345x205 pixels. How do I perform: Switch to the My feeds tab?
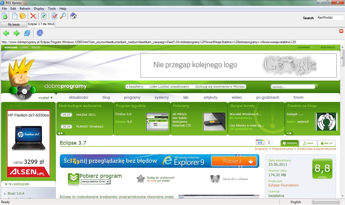(14, 25)
